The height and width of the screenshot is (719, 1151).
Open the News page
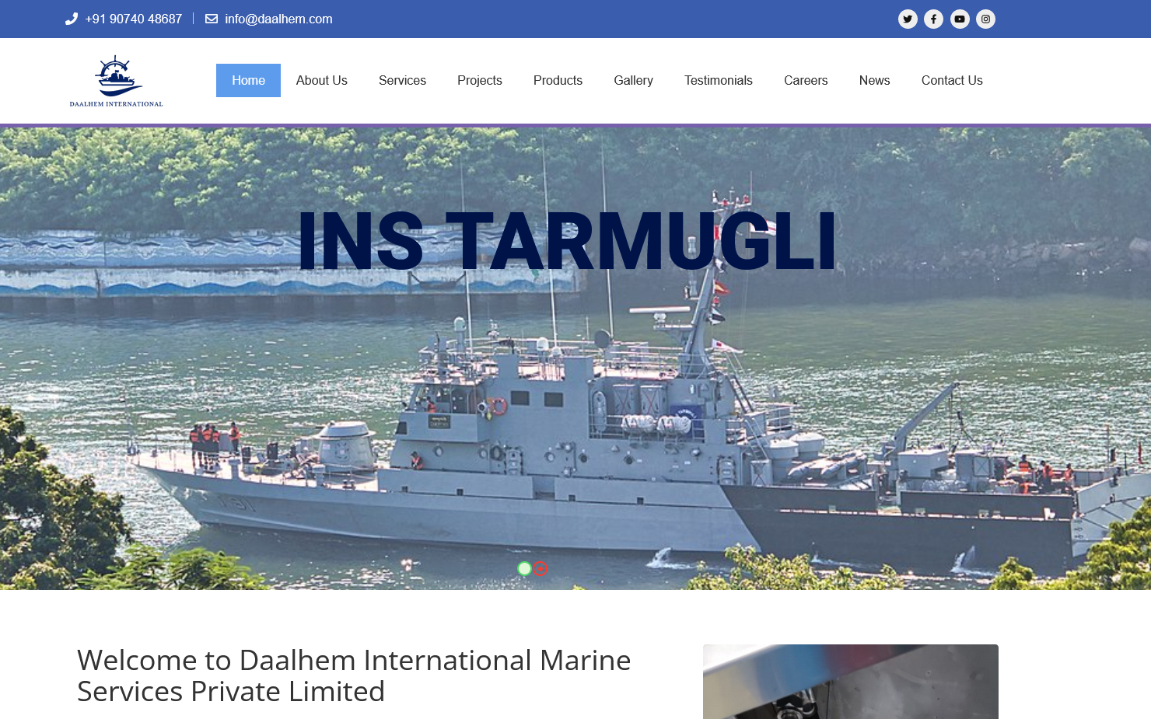click(x=874, y=80)
